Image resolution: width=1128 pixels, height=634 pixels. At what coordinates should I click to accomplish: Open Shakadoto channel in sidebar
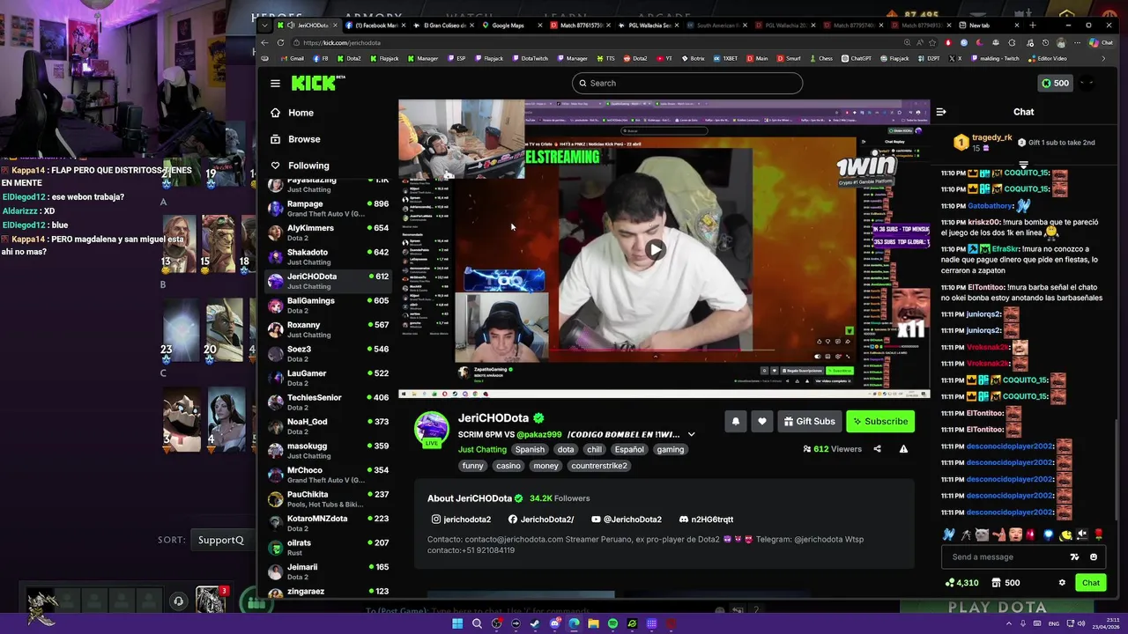click(x=328, y=257)
